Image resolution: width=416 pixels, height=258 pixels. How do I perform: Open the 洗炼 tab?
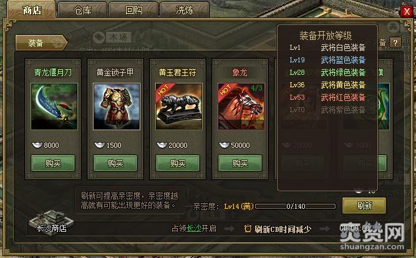pos(185,10)
